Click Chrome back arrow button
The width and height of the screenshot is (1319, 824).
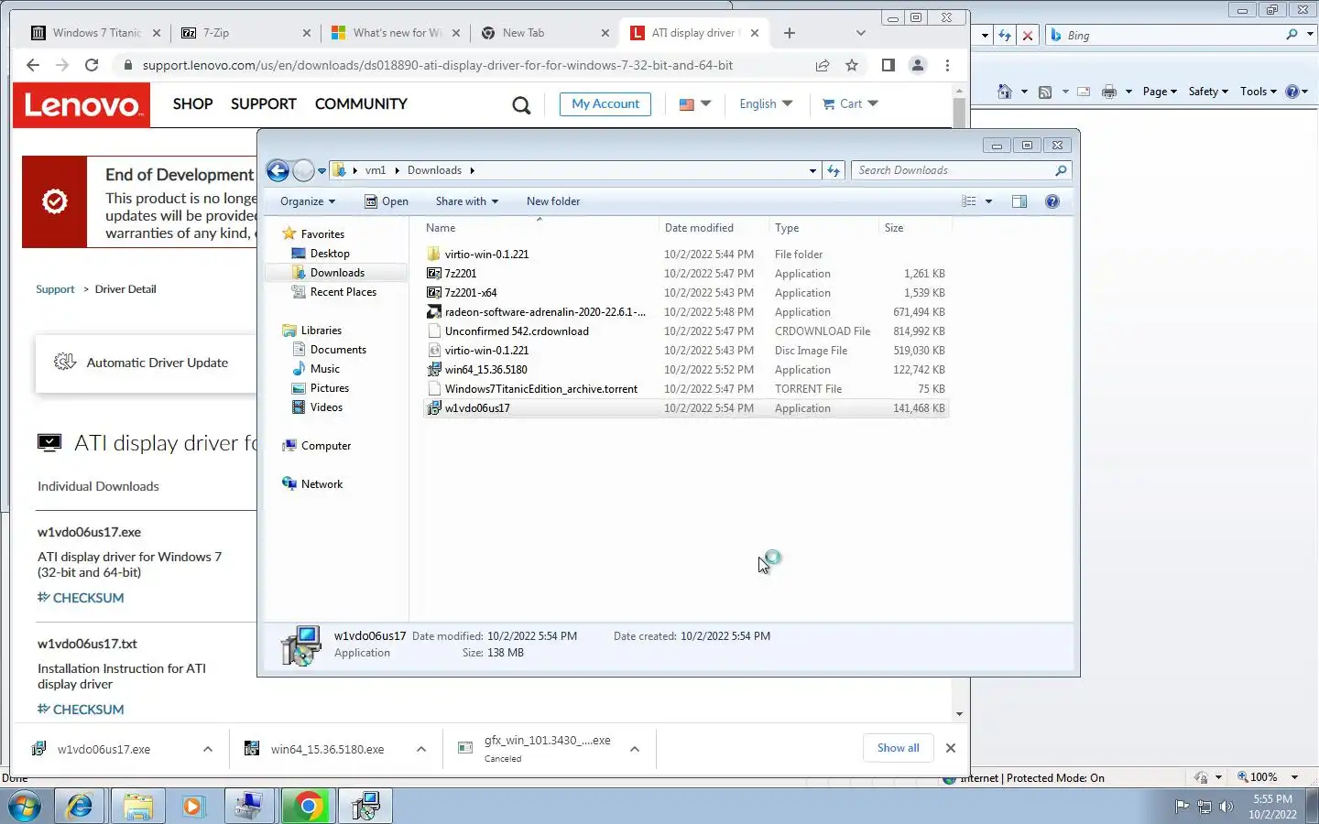33,65
